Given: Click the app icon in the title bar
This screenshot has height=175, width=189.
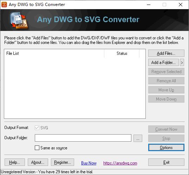Looking at the screenshot, I should pyautogui.click(x=4, y=5).
